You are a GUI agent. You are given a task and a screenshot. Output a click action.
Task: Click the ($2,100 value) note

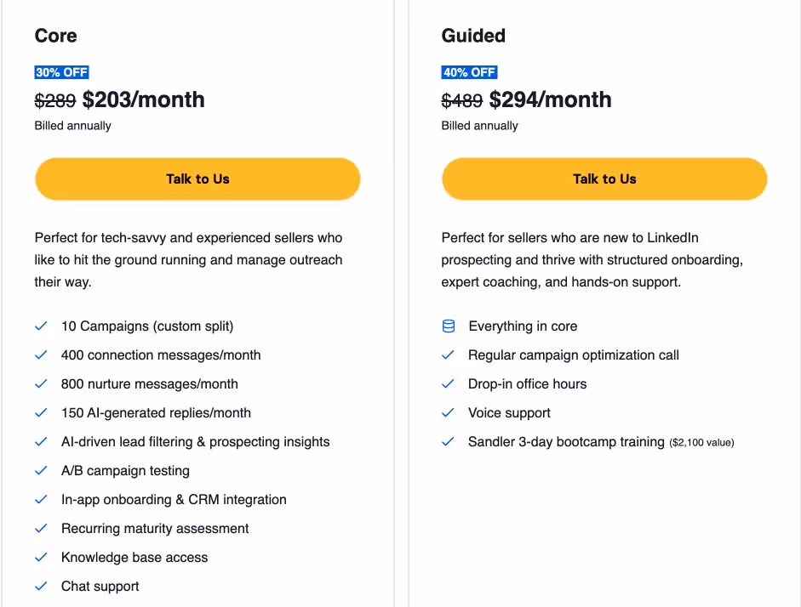click(701, 443)
